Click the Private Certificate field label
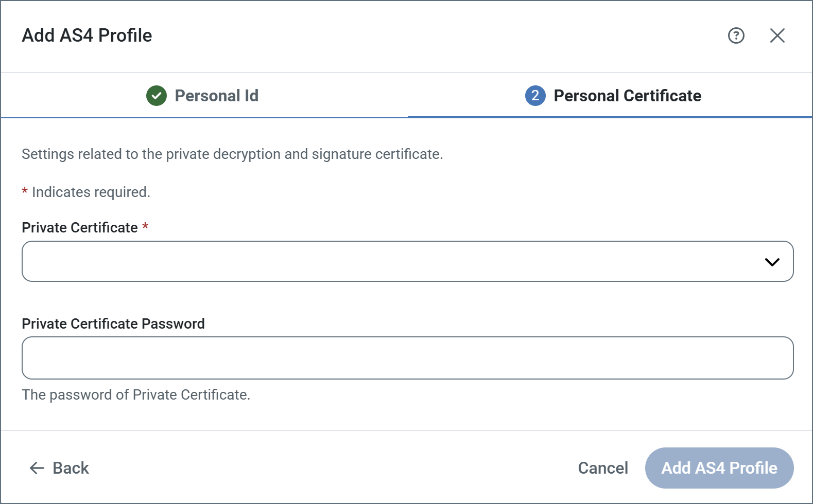Viewport: 813px width, 504px height. (x=80, y=227)
